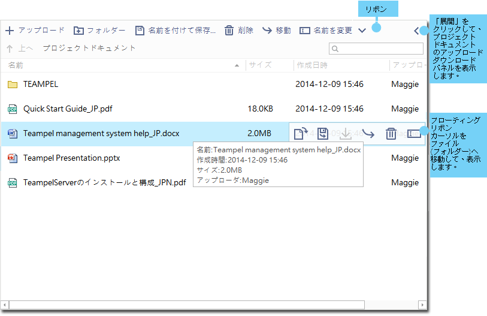Click in the search input field
This screenshot has width=487, height=316.
(x=376, y=49)
